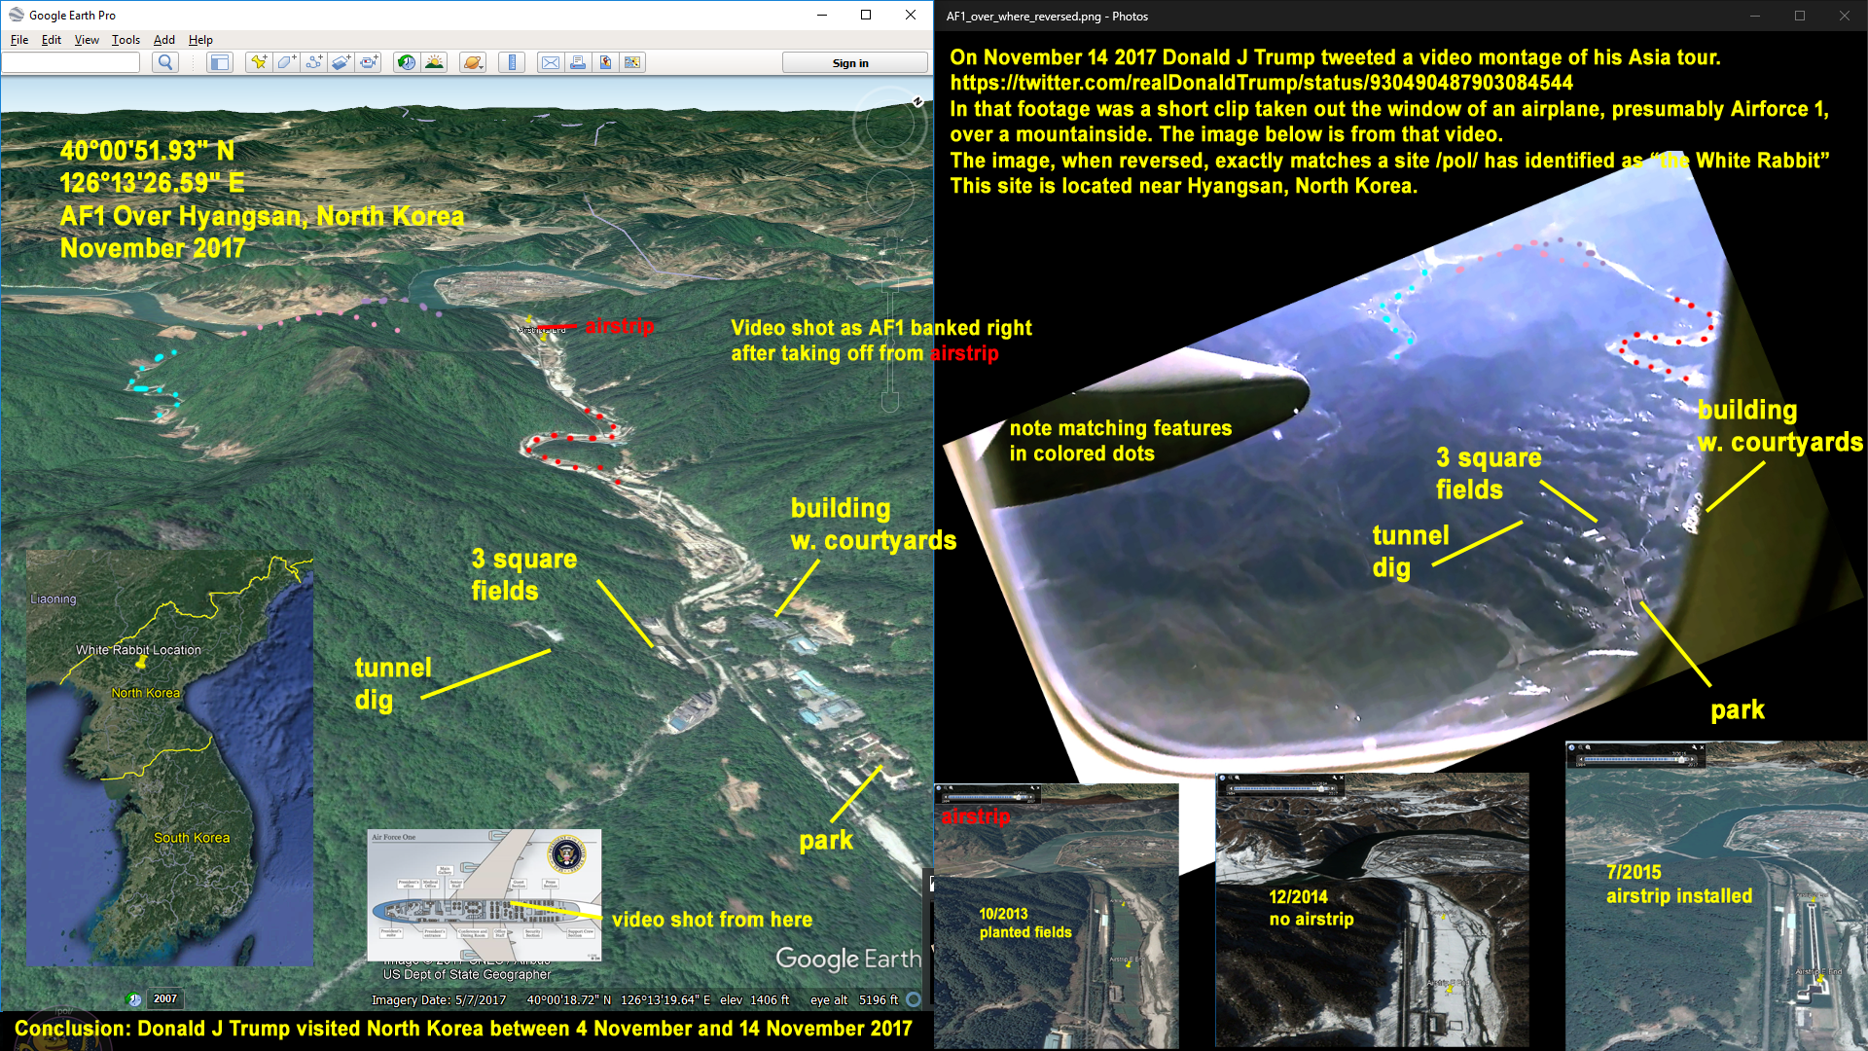The height and width of the screenshot is (1051, 1868).
Task: Open the Add menu
Action: point(163,40)
